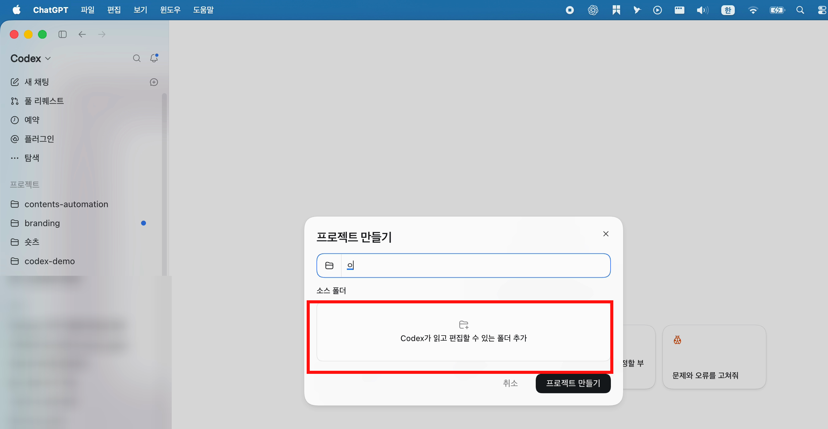Open the Apple menu
The height and width of the screenshot is (429, 828).
click(x=17, y=10)
